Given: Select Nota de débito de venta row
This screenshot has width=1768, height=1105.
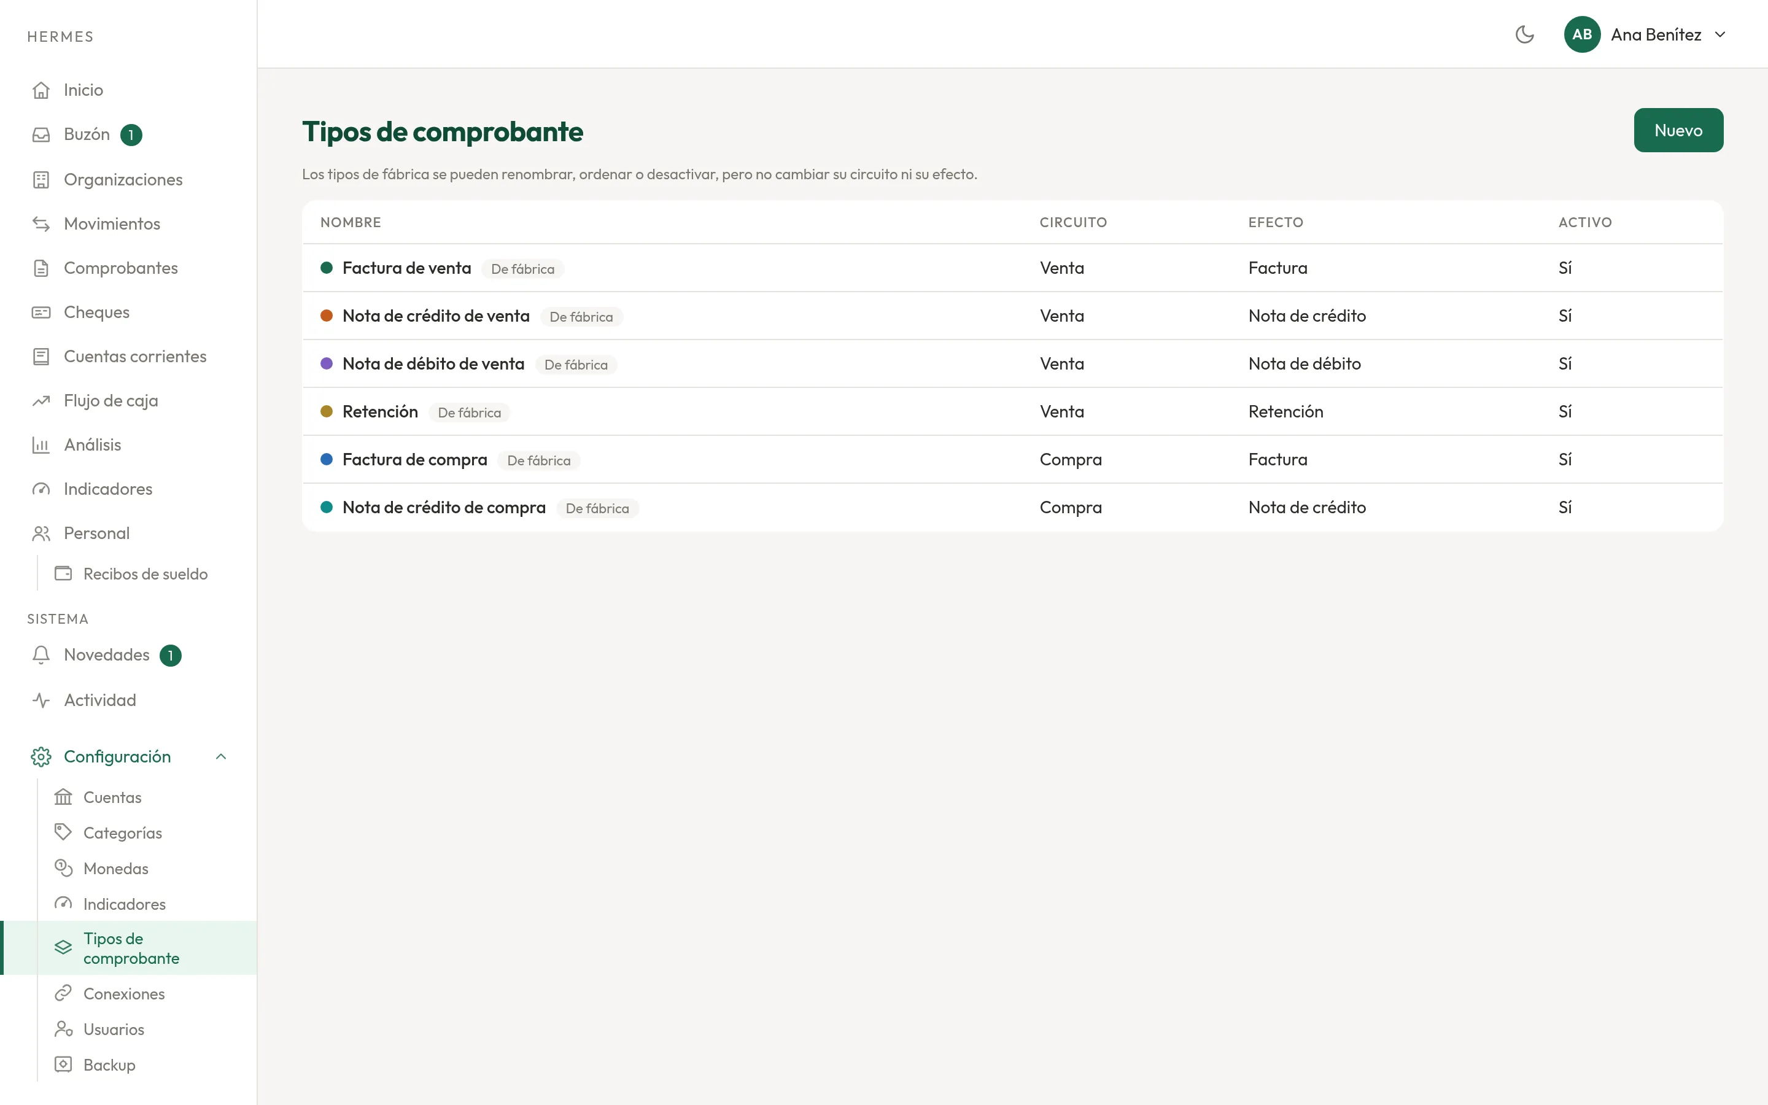Looking at the screenshot, I should click(1012, 364).
